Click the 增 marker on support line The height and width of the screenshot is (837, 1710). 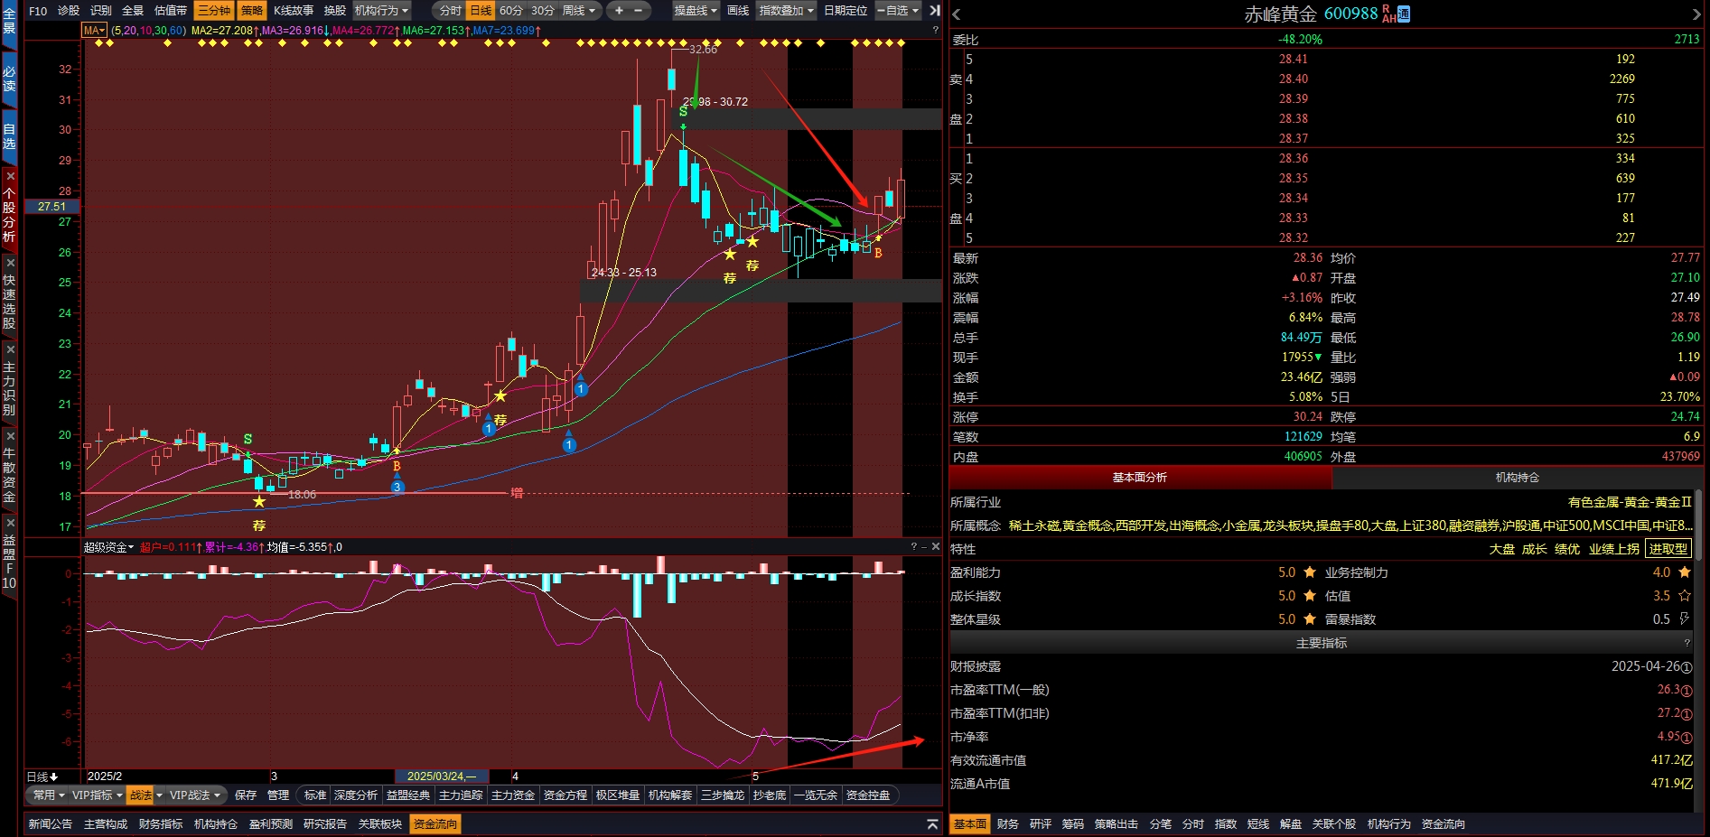tap(517, 493)
